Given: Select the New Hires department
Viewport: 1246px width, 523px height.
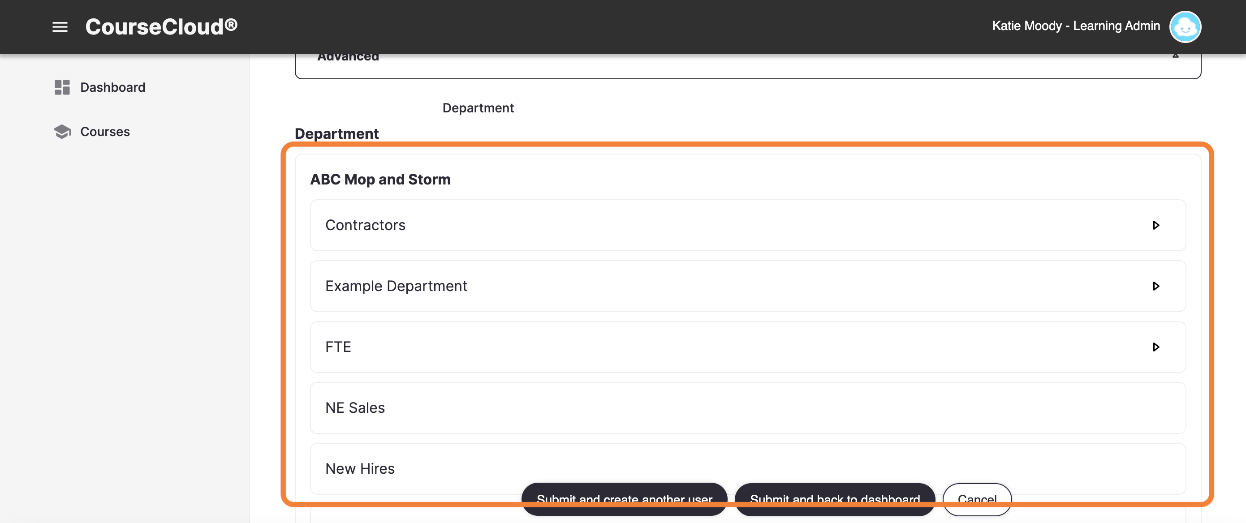Looking at the screenshot, I should (x=748, y=469).
